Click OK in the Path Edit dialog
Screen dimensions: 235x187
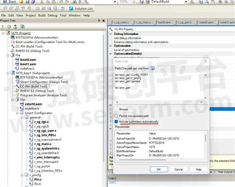click(159, 169)
